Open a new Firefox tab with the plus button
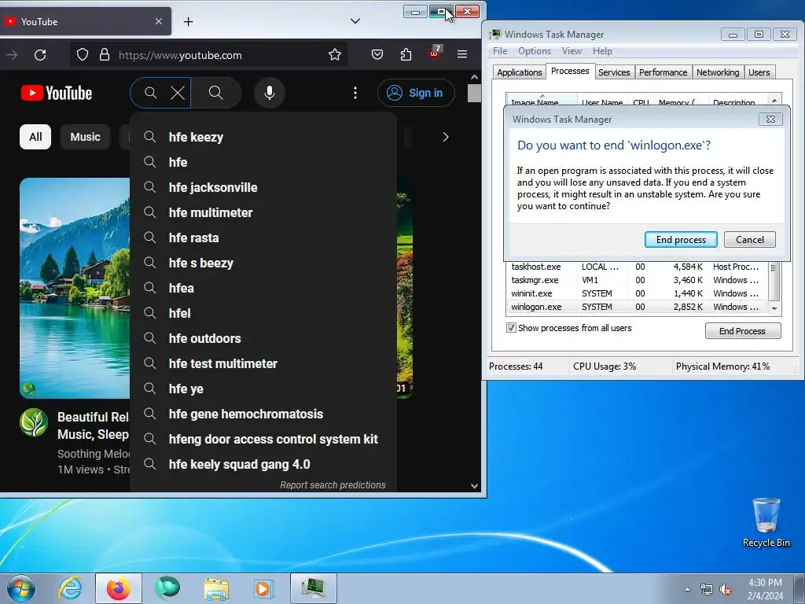 (x=189, y=21)
